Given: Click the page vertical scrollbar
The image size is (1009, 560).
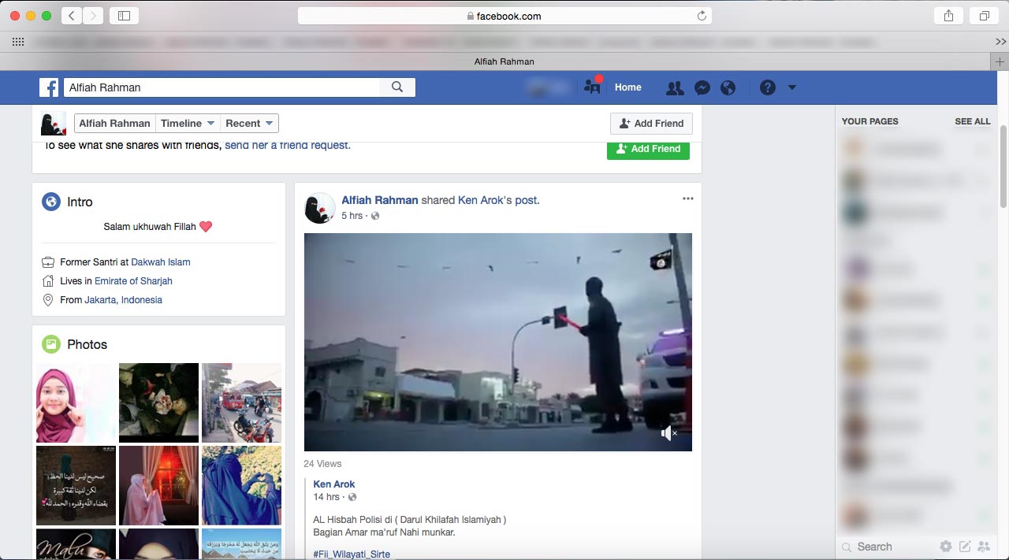Looking at the screenshot, I should 1003,165.
